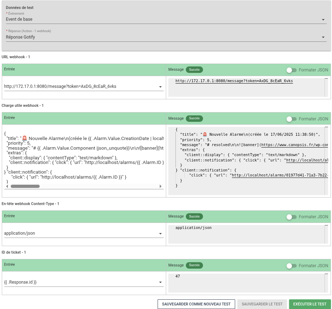Click the URL webhook entry input field
This screenshot has width=332, height=309.
tap(79, 86)
